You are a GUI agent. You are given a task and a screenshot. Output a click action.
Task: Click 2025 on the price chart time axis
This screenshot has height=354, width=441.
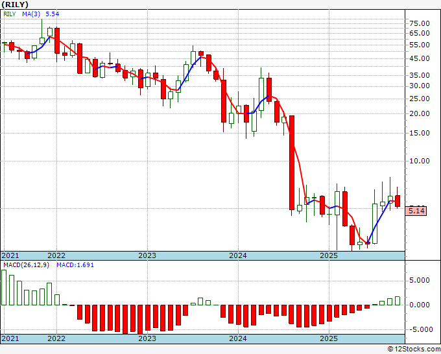pyautogui.click(x=329, y=255)
